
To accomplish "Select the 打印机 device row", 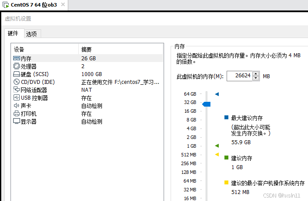I will pyautogui.click(x=87, y=114).
